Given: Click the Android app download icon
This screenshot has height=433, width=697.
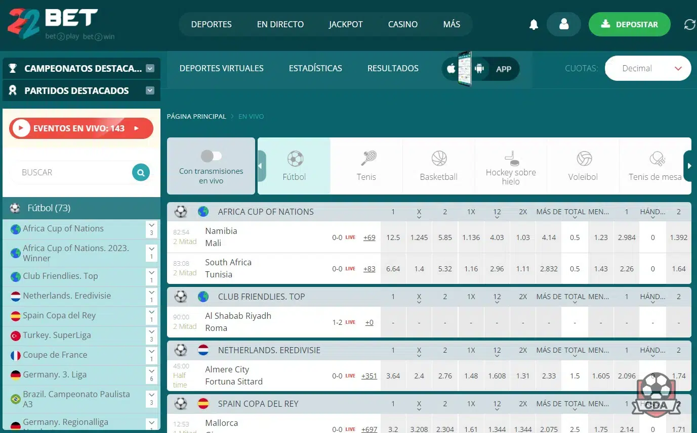Looking at the screenshot, I should point(479,69).
